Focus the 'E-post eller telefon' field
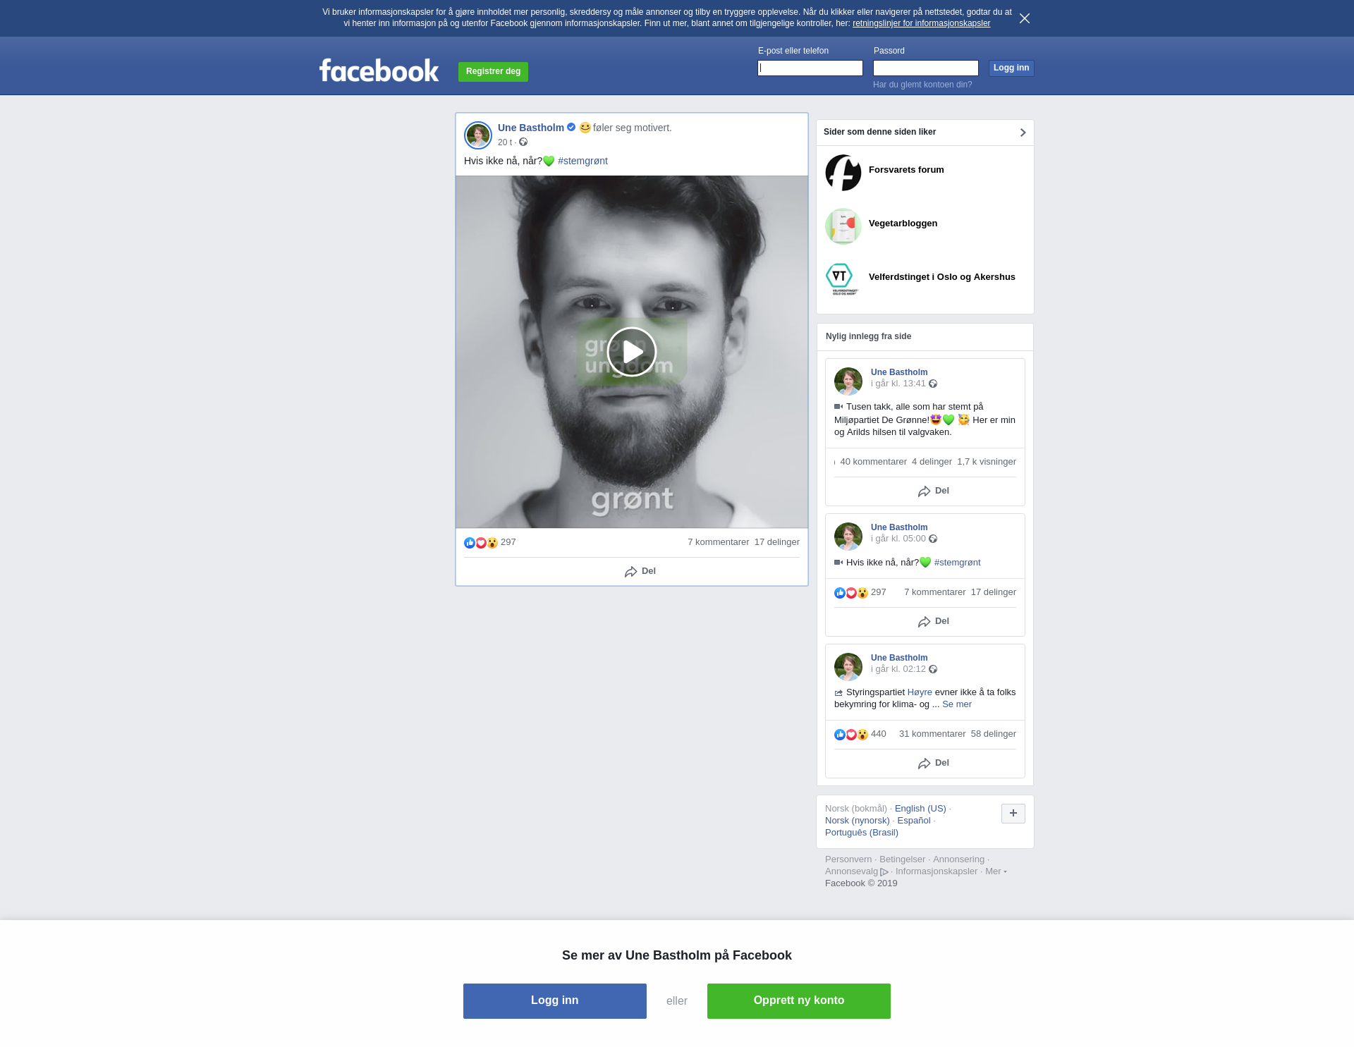 click(810, 68)
